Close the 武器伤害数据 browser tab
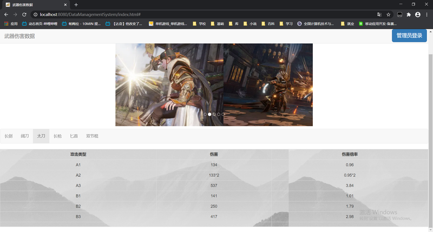Screen dimensions: 433x232 click(x=65, y=5)
